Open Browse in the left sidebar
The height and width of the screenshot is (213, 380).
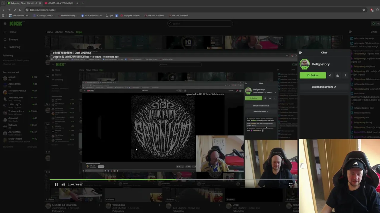point(10,39)
